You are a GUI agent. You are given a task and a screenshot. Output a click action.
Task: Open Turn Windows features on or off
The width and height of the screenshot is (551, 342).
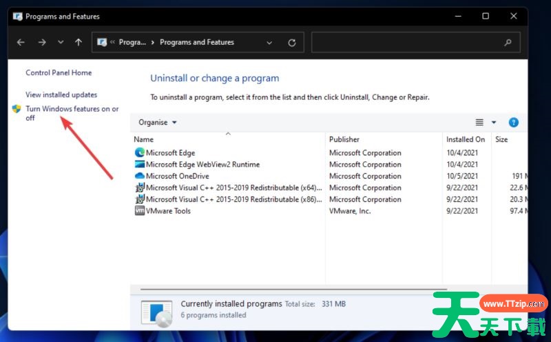(72, 113)
